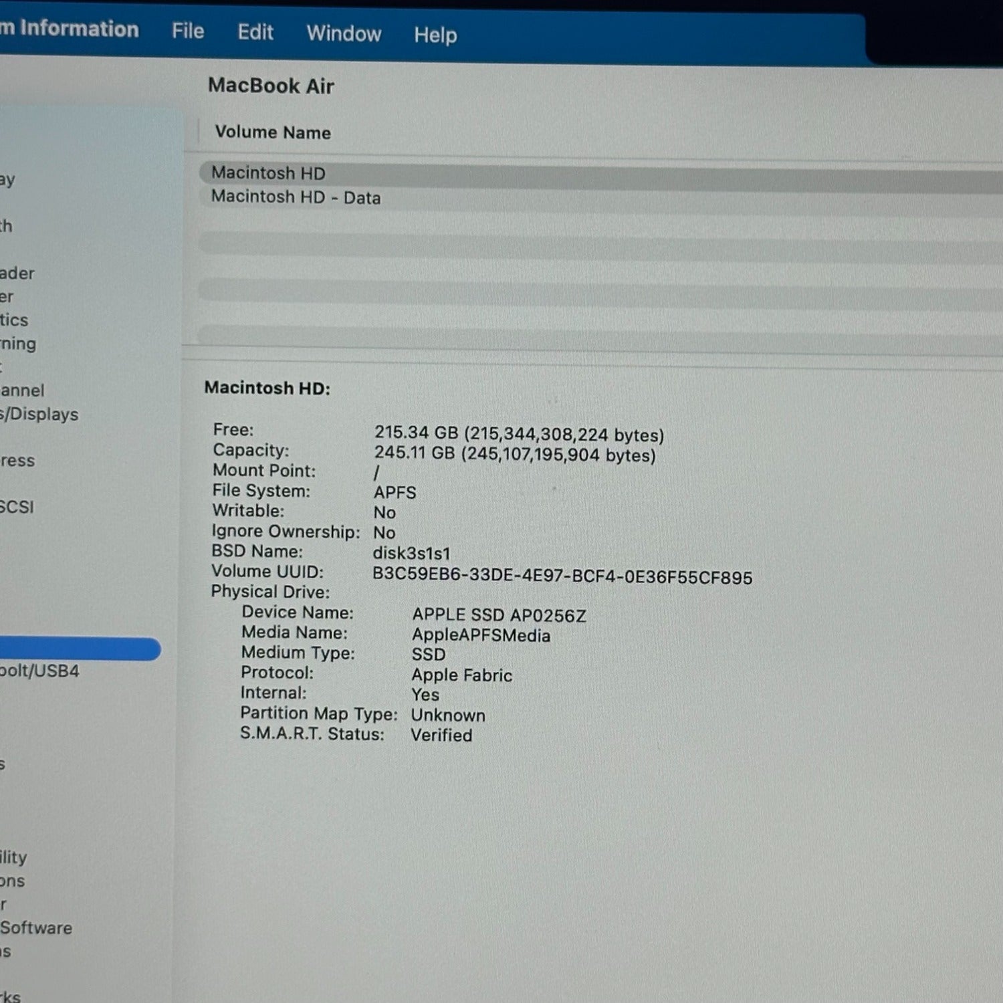This screenshot has height=1003, width=1003.
Task: Click the Volume UUID value text
Action: click(562, 577)
